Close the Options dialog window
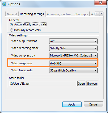The height and width of the screenshot is (113, 108). click(x=100, y=3)
